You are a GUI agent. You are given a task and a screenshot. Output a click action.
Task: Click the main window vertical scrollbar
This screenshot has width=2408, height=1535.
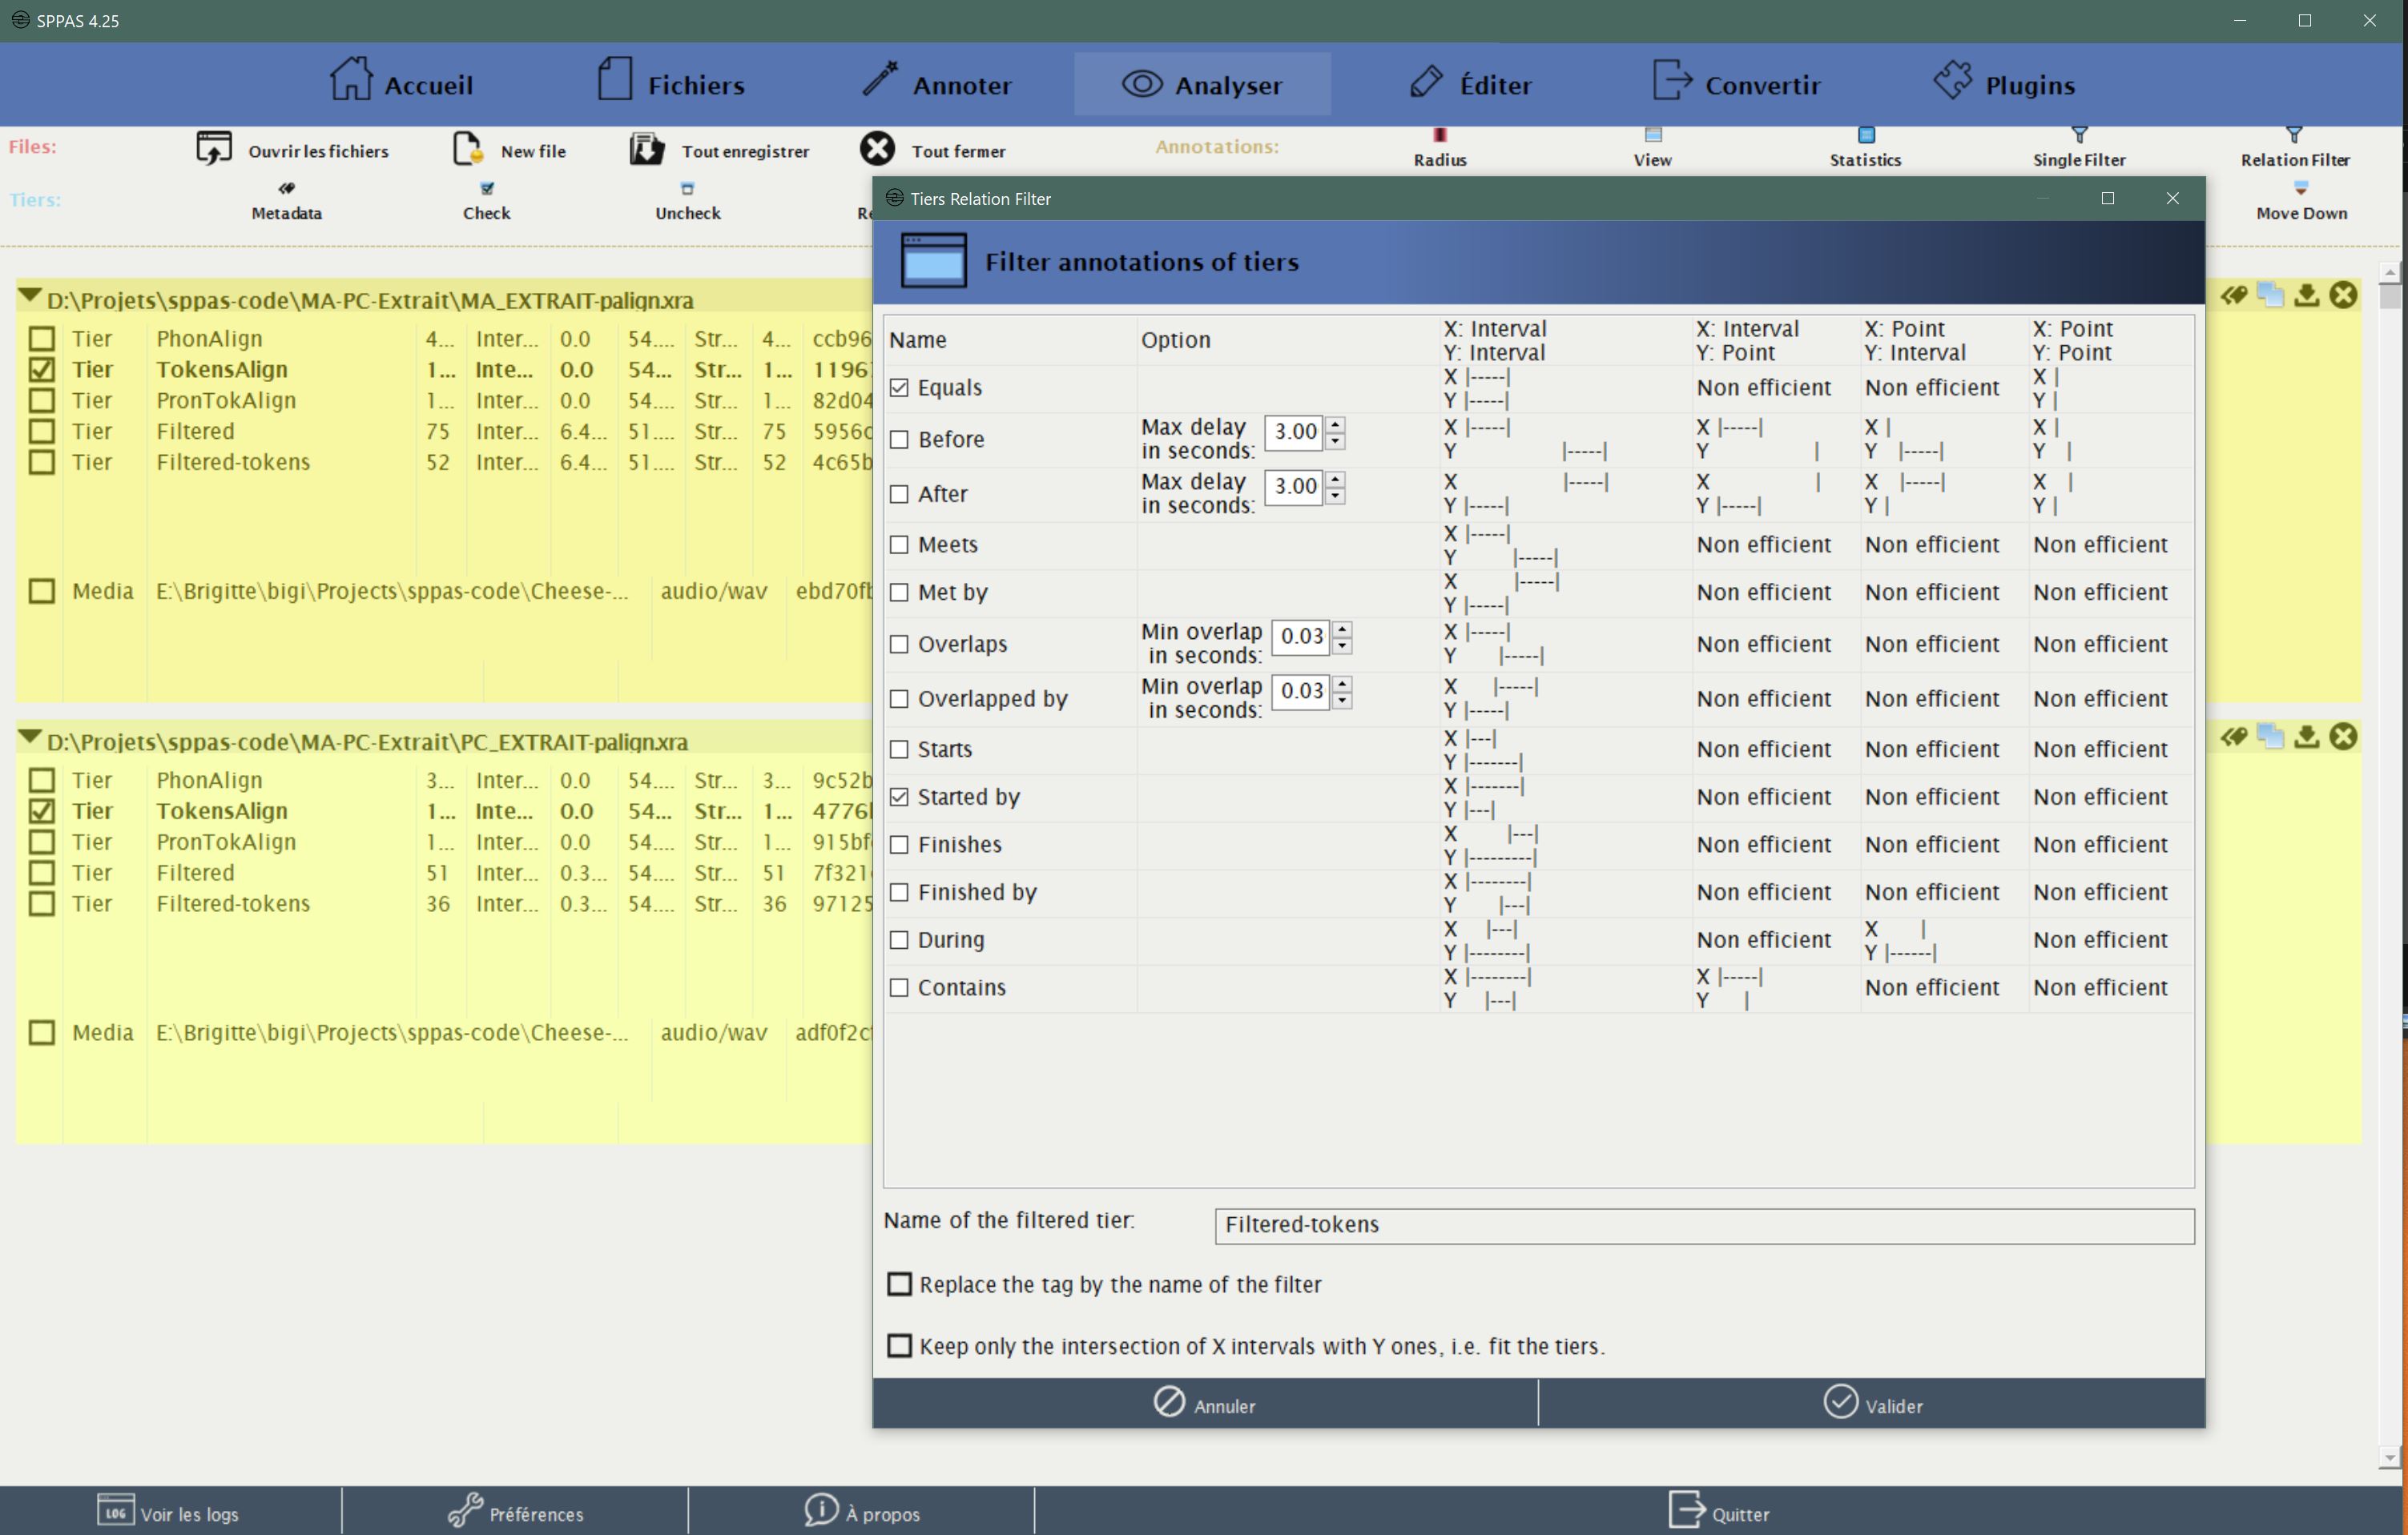pyautogui.click(x=2390, y=867)
